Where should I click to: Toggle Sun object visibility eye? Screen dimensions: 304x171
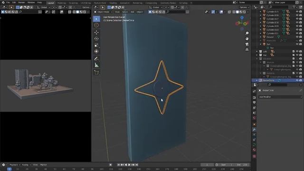click(x=297, y=44)
